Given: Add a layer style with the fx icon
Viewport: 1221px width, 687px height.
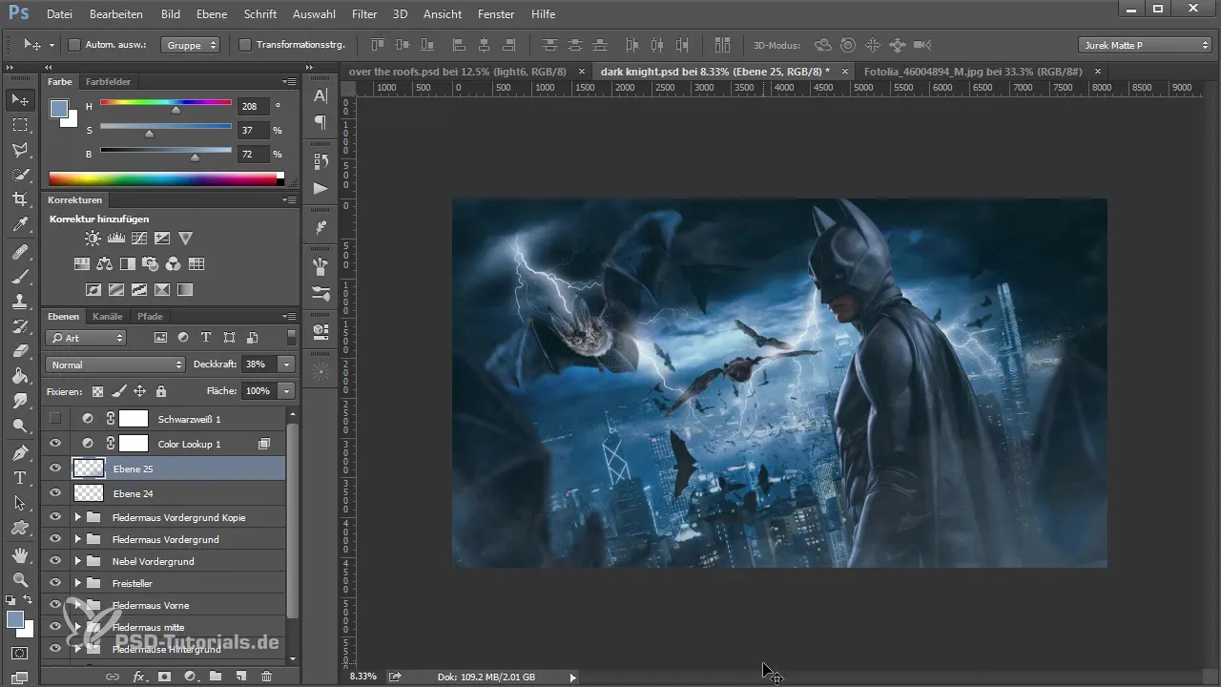Looking at the screenshot, I should [138, 676].
